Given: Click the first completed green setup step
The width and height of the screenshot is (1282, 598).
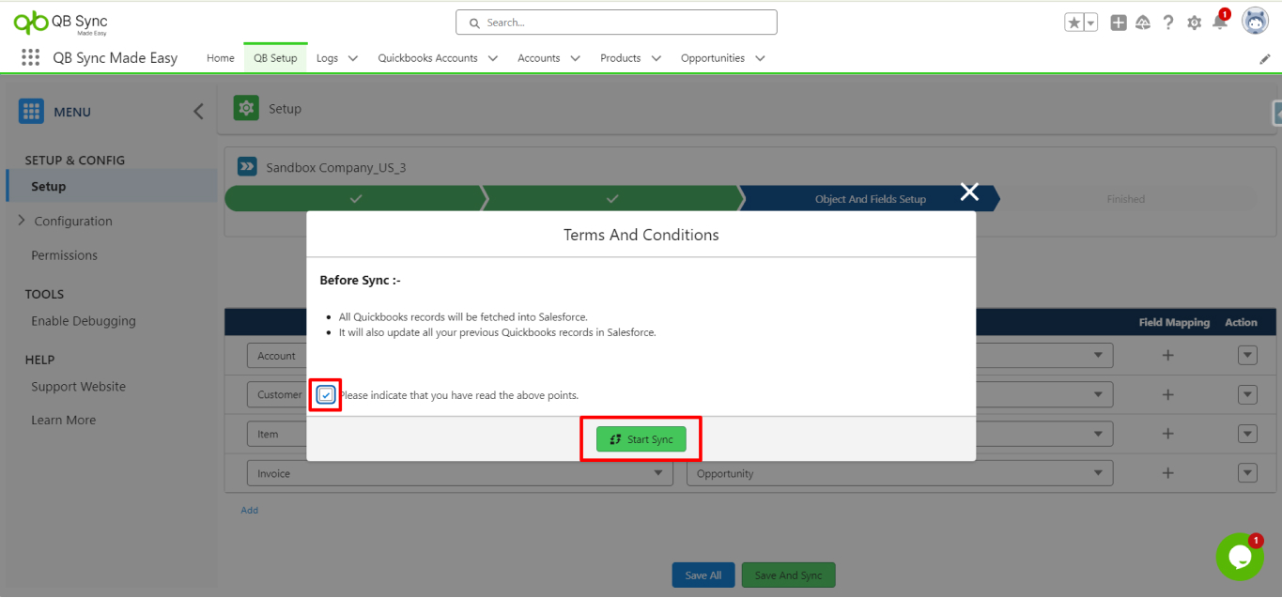Looking at the screenshot, I should 355,199.
